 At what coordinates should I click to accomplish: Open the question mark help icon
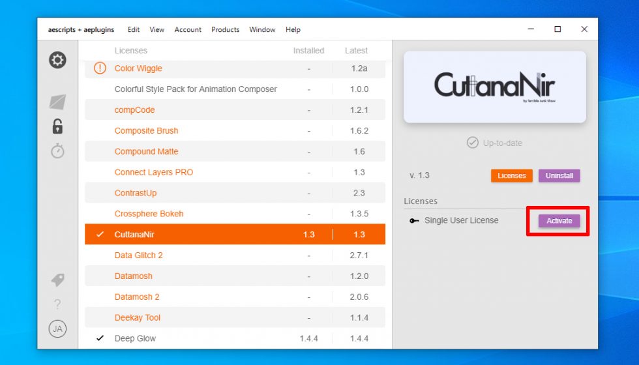(57, 304)
